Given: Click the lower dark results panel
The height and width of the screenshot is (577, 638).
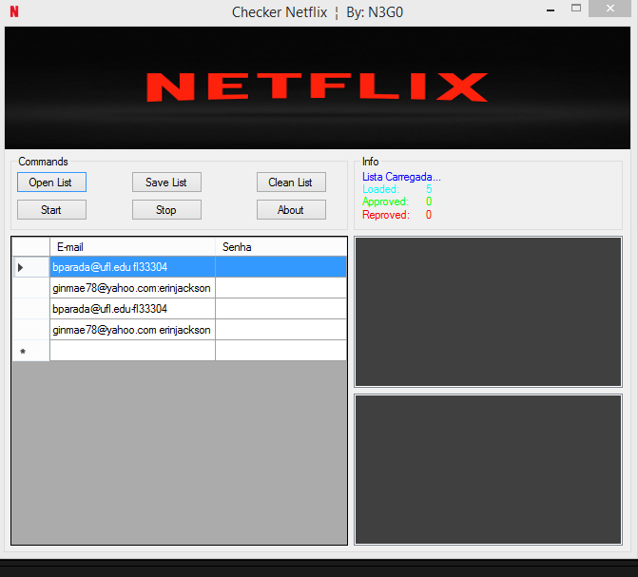Looking at the screenshot, I should 488,470.
